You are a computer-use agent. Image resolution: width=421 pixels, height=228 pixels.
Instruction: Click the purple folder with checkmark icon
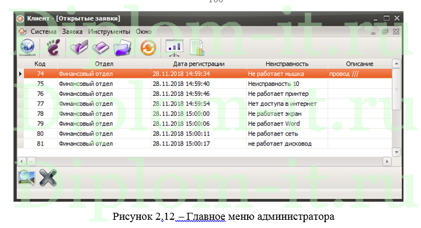(79, 47)
